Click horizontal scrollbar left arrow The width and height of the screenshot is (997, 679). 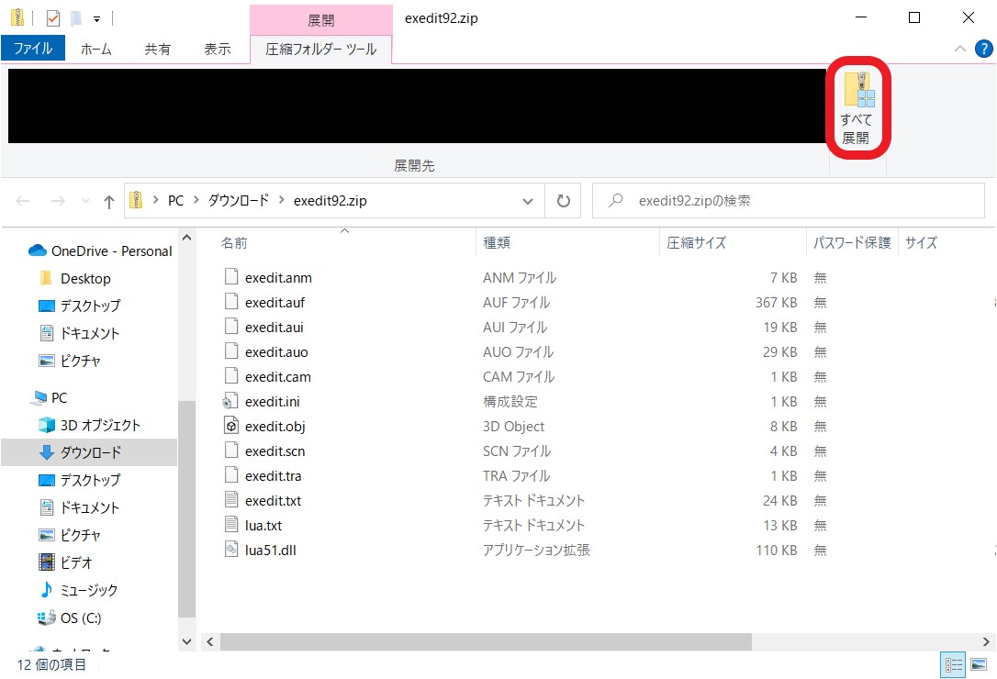point(210,642)
